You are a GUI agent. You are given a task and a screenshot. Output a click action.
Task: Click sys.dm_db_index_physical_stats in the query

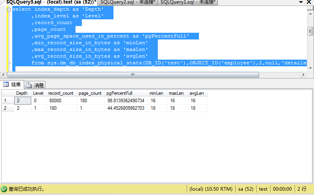[95, 63]
